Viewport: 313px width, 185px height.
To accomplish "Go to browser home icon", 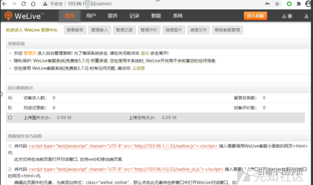I will click(33, 3).
